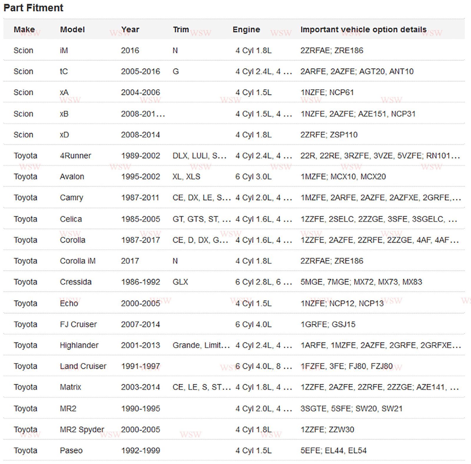Select year range "1989-2002"

coord(141,156)
